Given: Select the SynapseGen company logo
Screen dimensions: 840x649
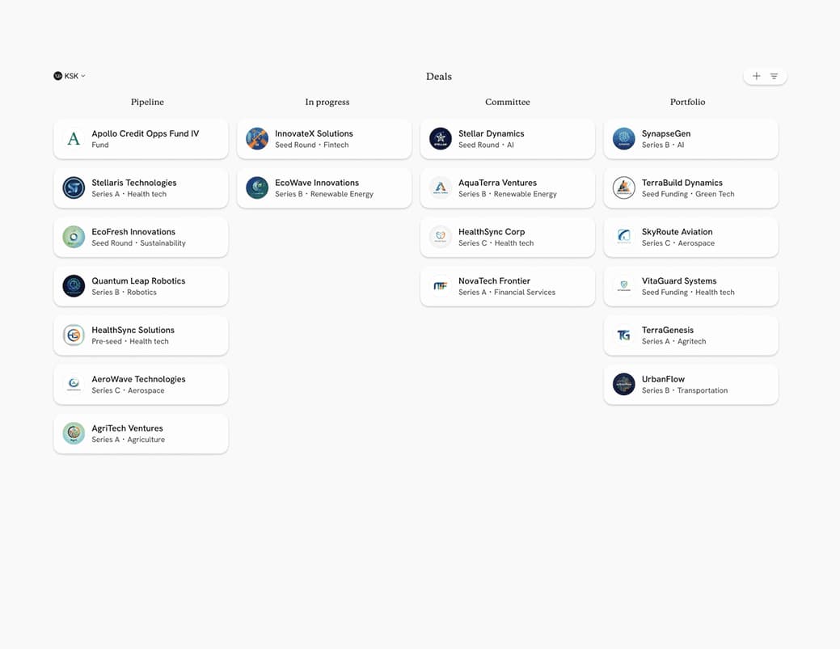Looking at the screenshot, I should pyautogui.click(x=623, y=138).
